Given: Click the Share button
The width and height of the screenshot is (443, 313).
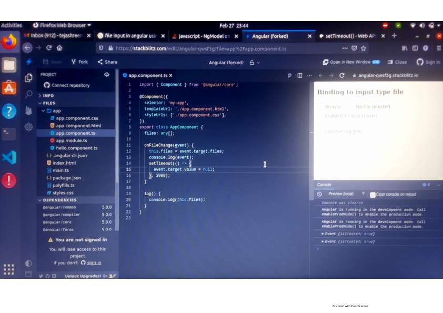Looking at the screenshot, I should click(x=107, y=62).
